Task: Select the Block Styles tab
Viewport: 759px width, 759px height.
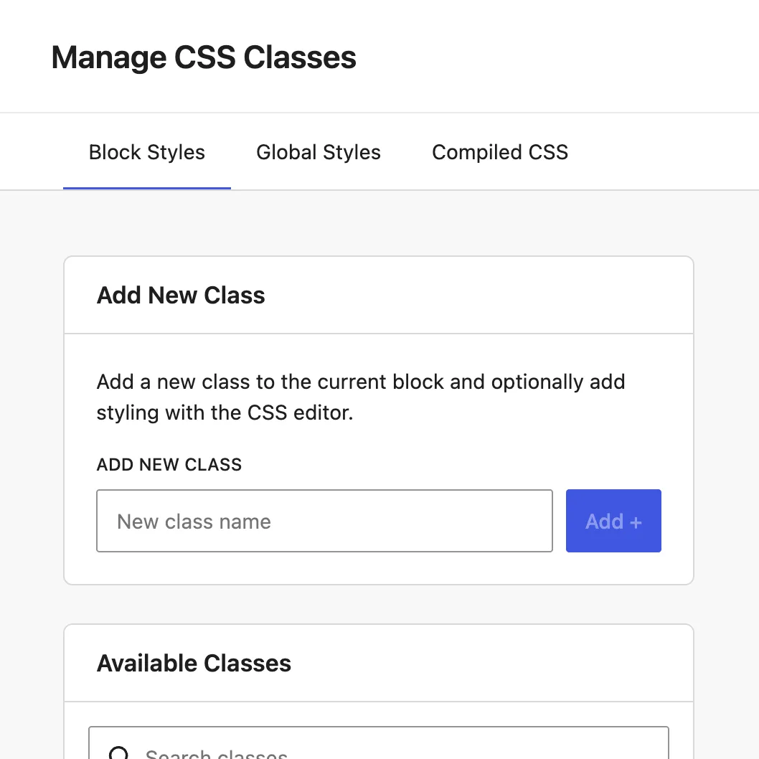Action: [x=146, y=152]
